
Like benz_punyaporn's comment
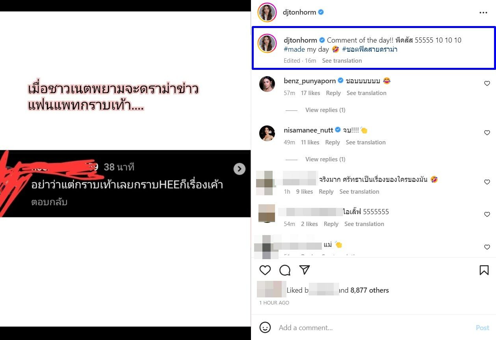[x=487, y=84]
